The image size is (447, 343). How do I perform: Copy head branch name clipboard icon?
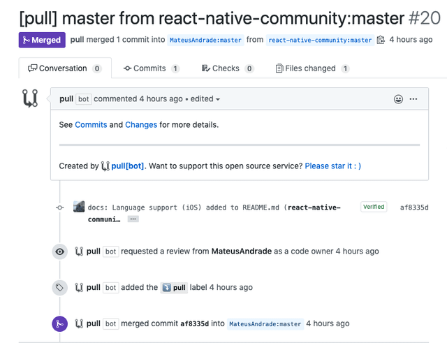click(381, 40)
